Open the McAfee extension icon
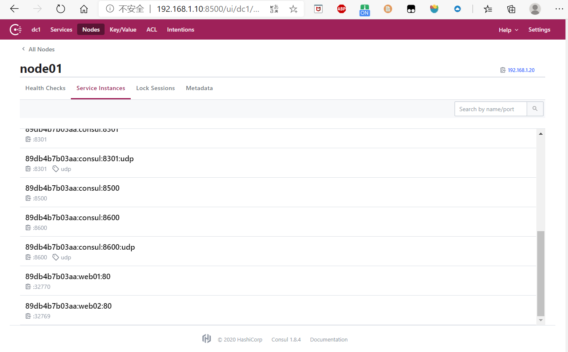Image resolution: width=568 pixels, height=352 pixels. 319,9
